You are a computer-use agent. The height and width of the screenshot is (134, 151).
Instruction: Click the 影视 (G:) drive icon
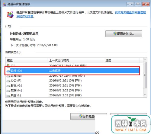8,86
